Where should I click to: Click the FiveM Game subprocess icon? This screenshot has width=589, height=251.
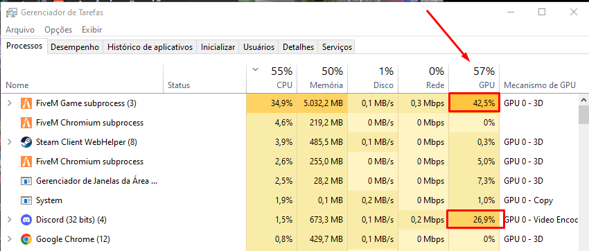point(26,103)
